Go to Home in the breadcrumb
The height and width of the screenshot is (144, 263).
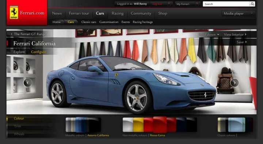(x=57, y=22)
